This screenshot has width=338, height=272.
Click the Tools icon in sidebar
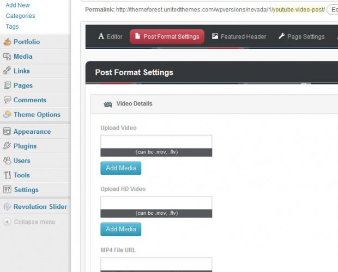[x=7, y=175]
